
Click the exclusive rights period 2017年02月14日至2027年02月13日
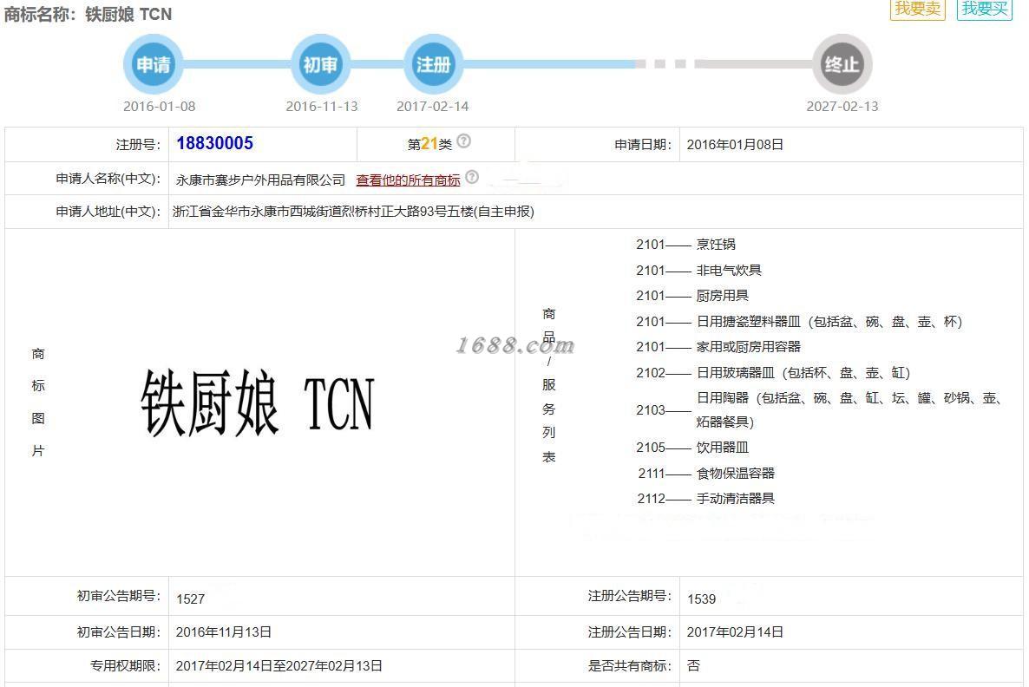(x=279, y=666)
